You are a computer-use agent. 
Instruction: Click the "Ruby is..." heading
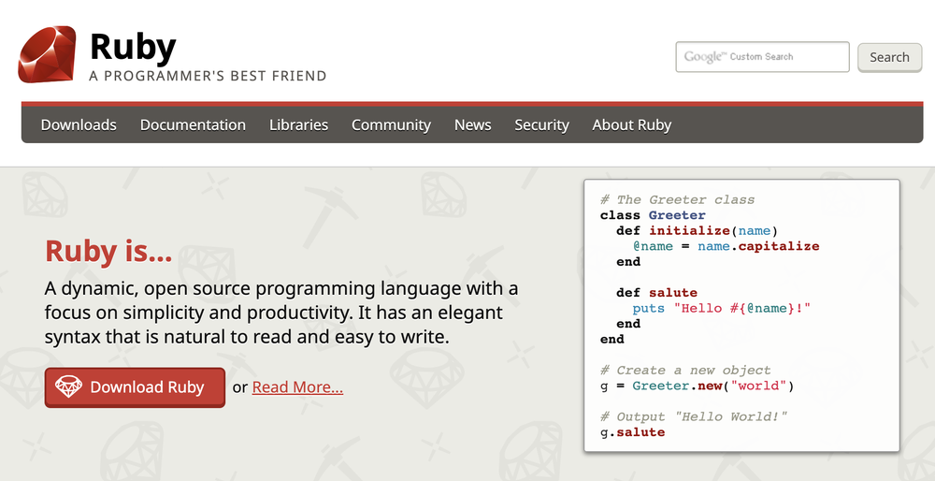click(x=108, y=251)
